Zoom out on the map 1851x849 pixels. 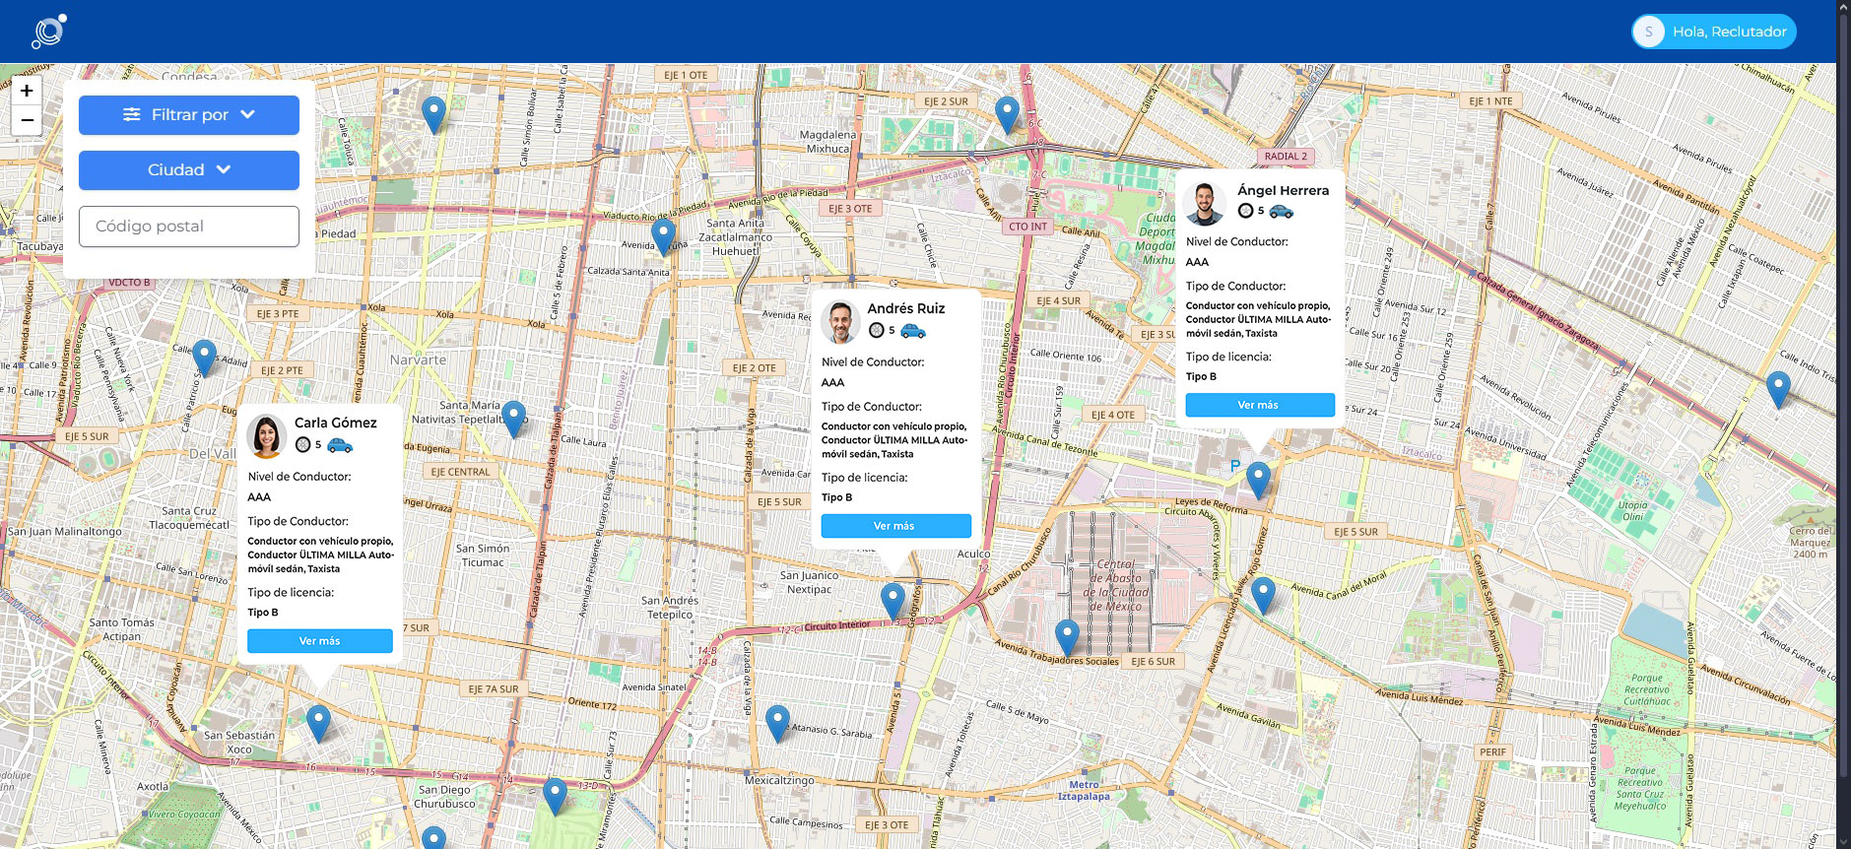(27, 120)
